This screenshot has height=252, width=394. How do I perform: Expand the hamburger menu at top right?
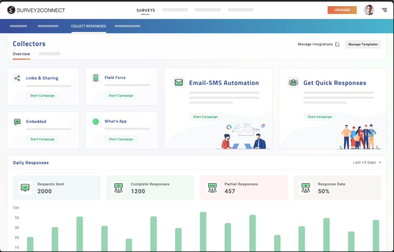384,10
